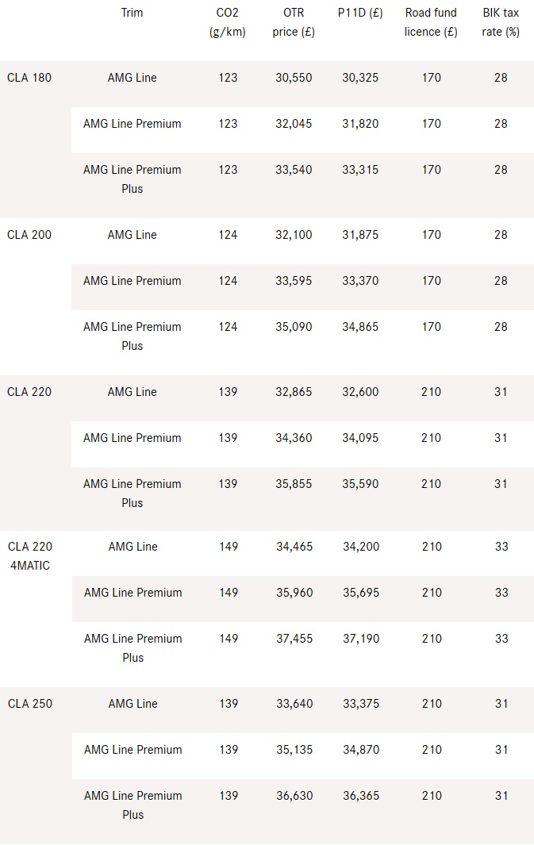Click the CLA 250 model label
The height and width of the screenshot is (845, 534).
(29, 704)
